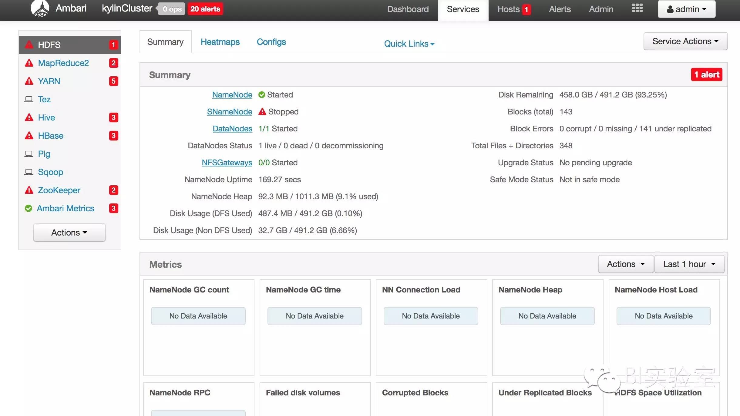The height and width of the screenshot is (416, 740).
Task: Click the HBase alert count badge
Action: point(113,136)
